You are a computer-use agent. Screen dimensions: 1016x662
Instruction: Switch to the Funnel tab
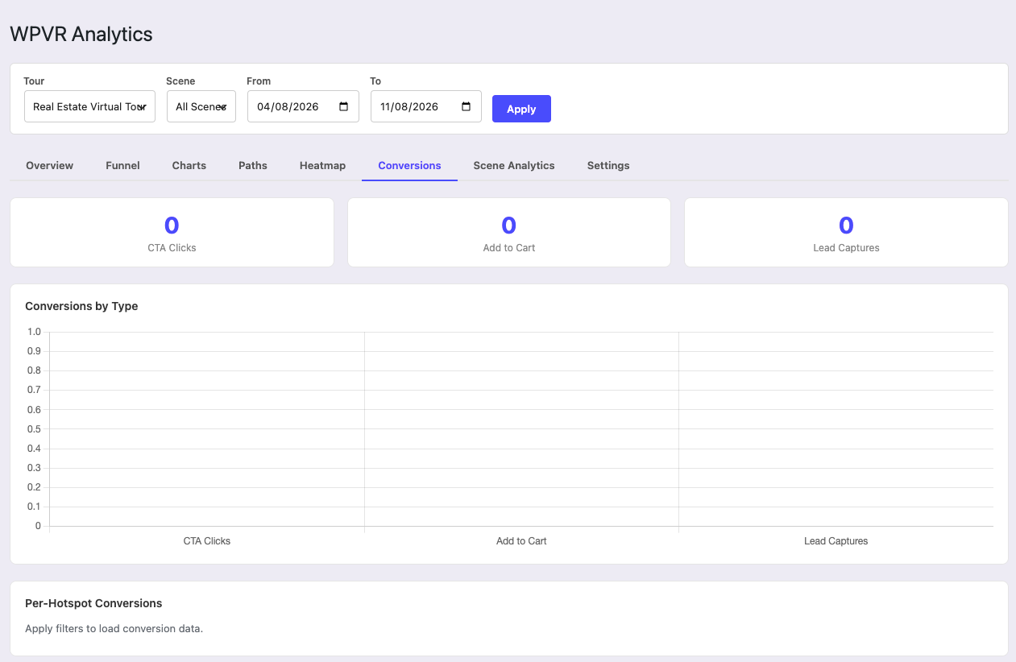[122, 165]
